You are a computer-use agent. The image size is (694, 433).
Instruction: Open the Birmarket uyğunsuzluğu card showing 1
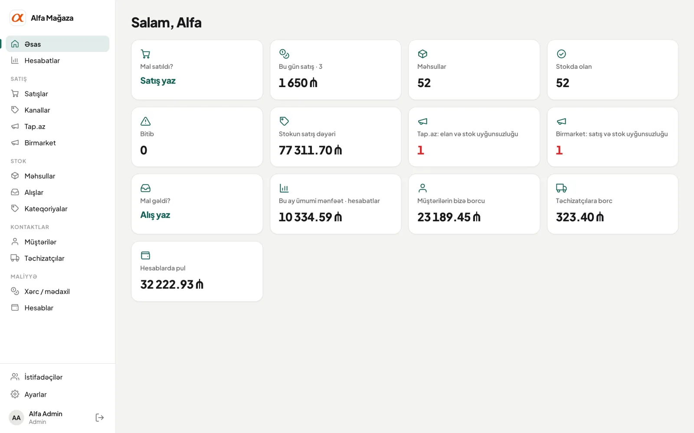click(x=612, y=137)
